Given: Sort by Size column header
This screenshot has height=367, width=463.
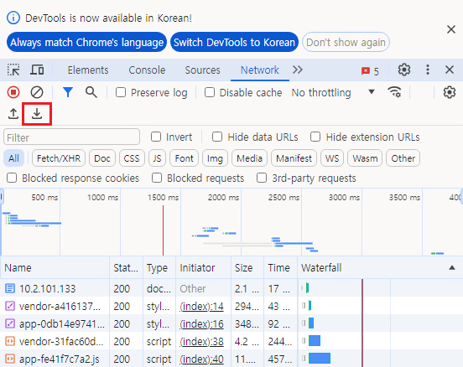Looking at the screenshot, I should point(247,267).
